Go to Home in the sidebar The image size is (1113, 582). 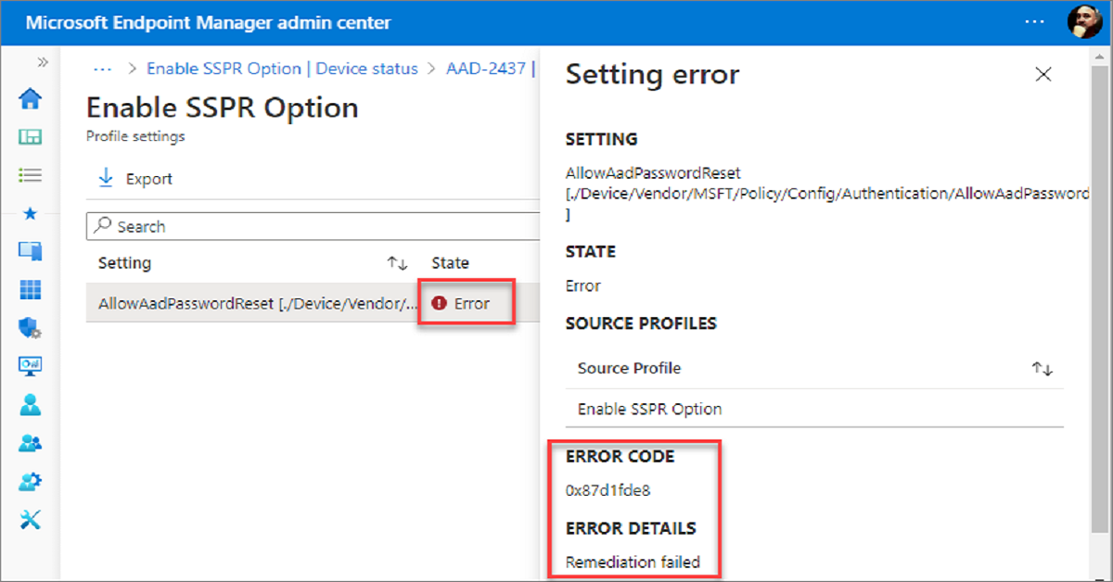(x=31, y=98)
